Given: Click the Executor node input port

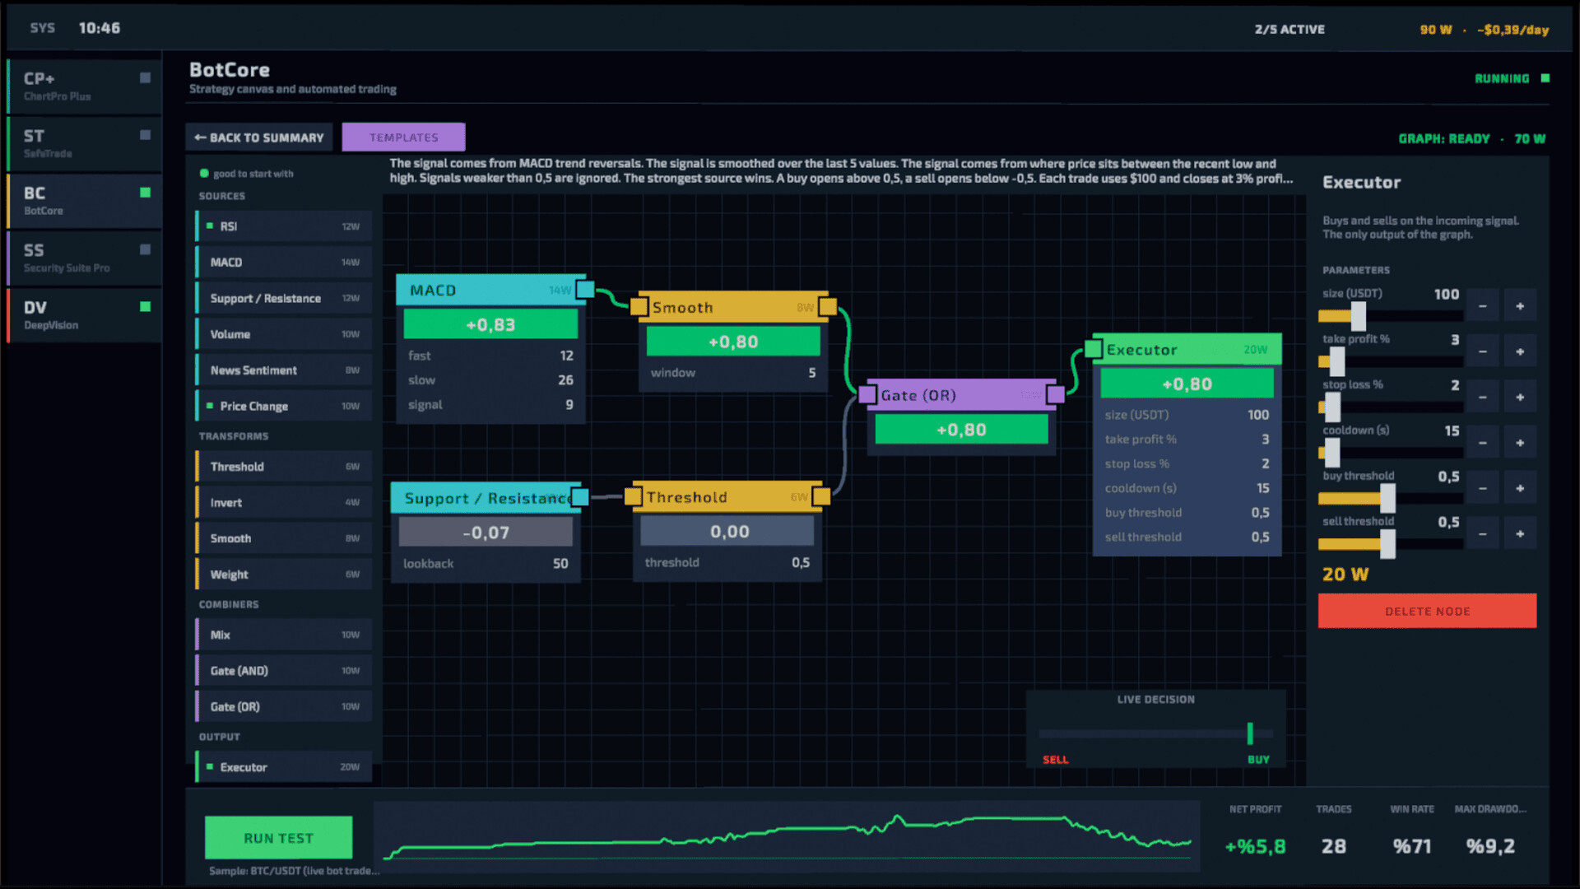Looking at the screenshot, I should [x=1094, y=349].
